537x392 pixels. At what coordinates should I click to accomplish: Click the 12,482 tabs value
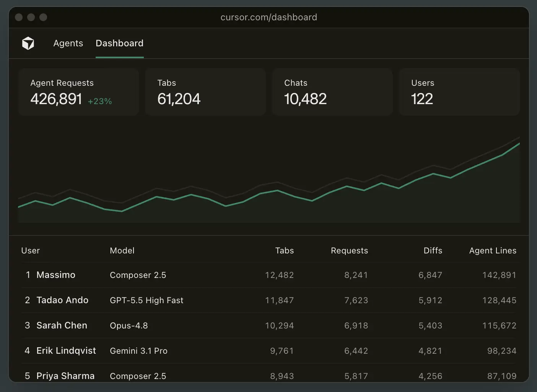tap(279, 275)
